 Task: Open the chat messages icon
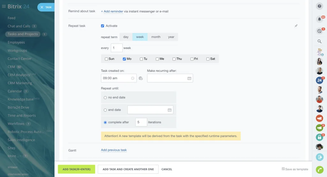point(319,31)
